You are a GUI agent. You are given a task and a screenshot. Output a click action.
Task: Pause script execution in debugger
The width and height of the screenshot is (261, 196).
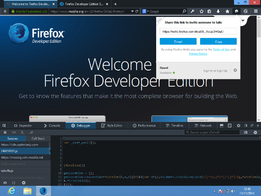[x=5, y=132]
